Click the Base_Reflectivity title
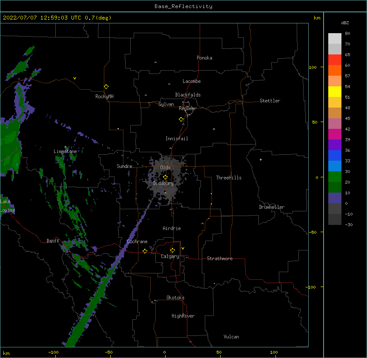The width and height of the screenshot is (367, 358). (183, 6)
